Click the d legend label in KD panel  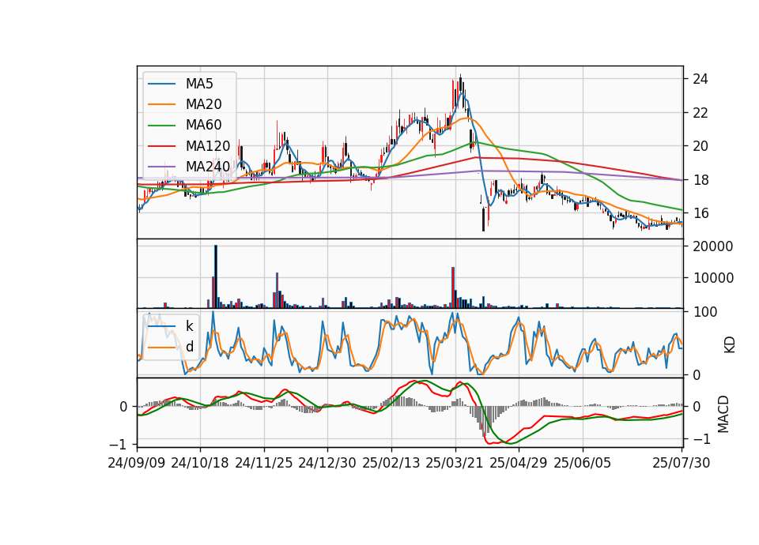pos(190,347)
